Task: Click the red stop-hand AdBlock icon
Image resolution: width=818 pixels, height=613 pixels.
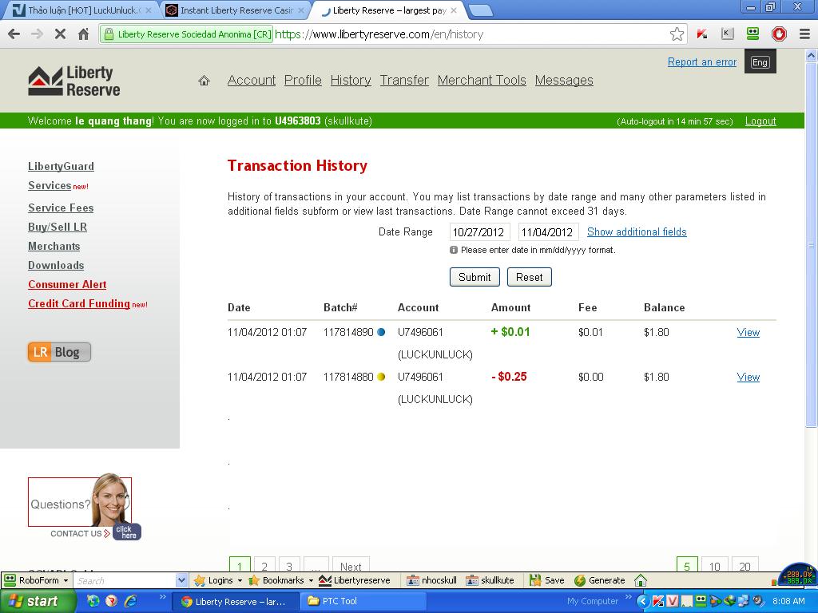Action: pos(779,34)
